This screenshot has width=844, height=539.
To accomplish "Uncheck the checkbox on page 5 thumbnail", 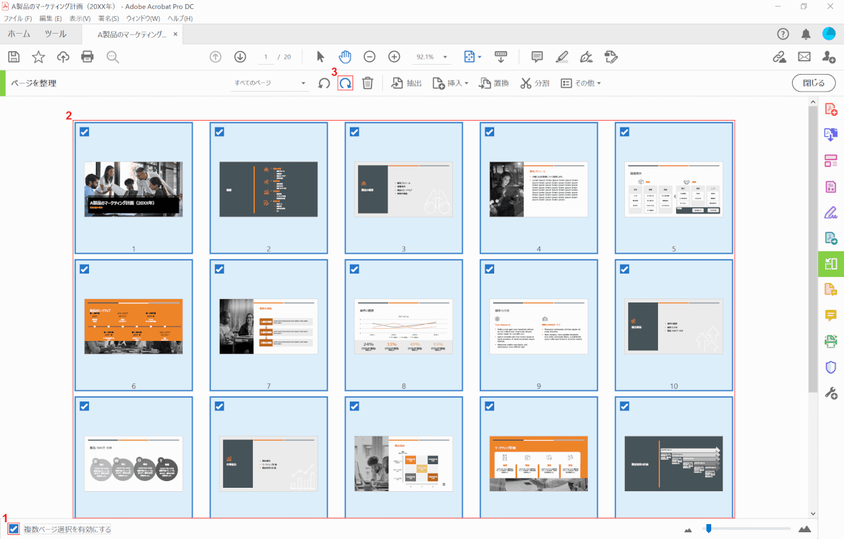I will 625,132.
